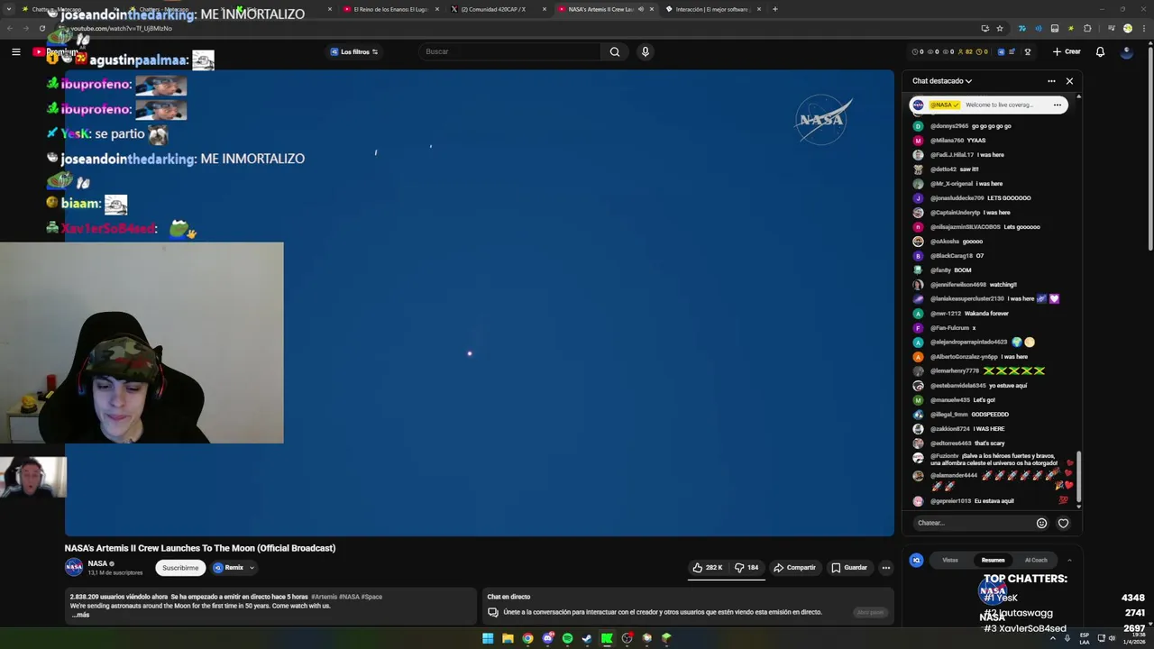The height and width of the screenshot is (649, 1154).
Task: Select the AI Coach tab
Action: (x=1036, y=560)
